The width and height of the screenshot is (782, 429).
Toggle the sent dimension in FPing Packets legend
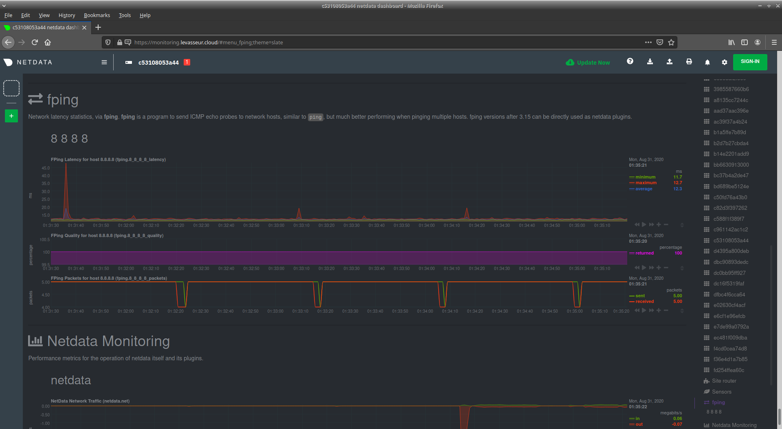coord(639,296)
